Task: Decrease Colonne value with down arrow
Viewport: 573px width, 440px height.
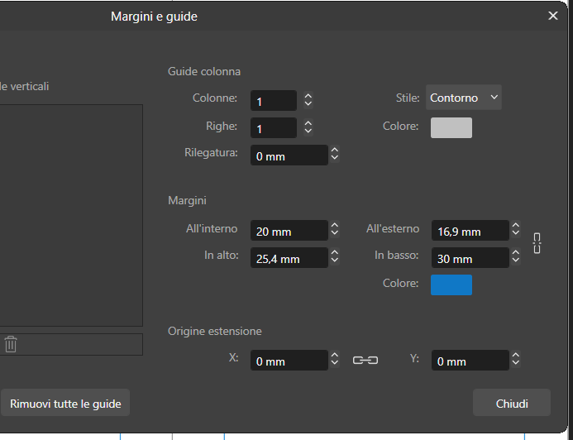Action: point(308,104)
